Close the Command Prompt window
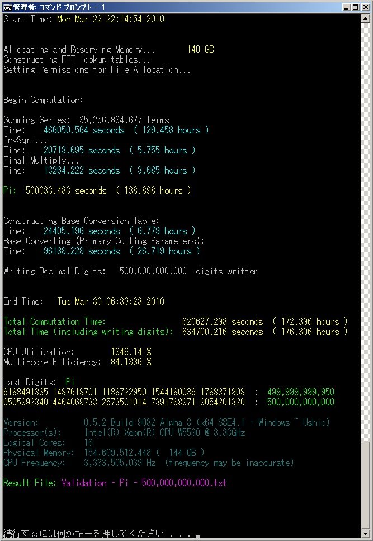Screen dimensions: 373x541 (x=365, y=7)
